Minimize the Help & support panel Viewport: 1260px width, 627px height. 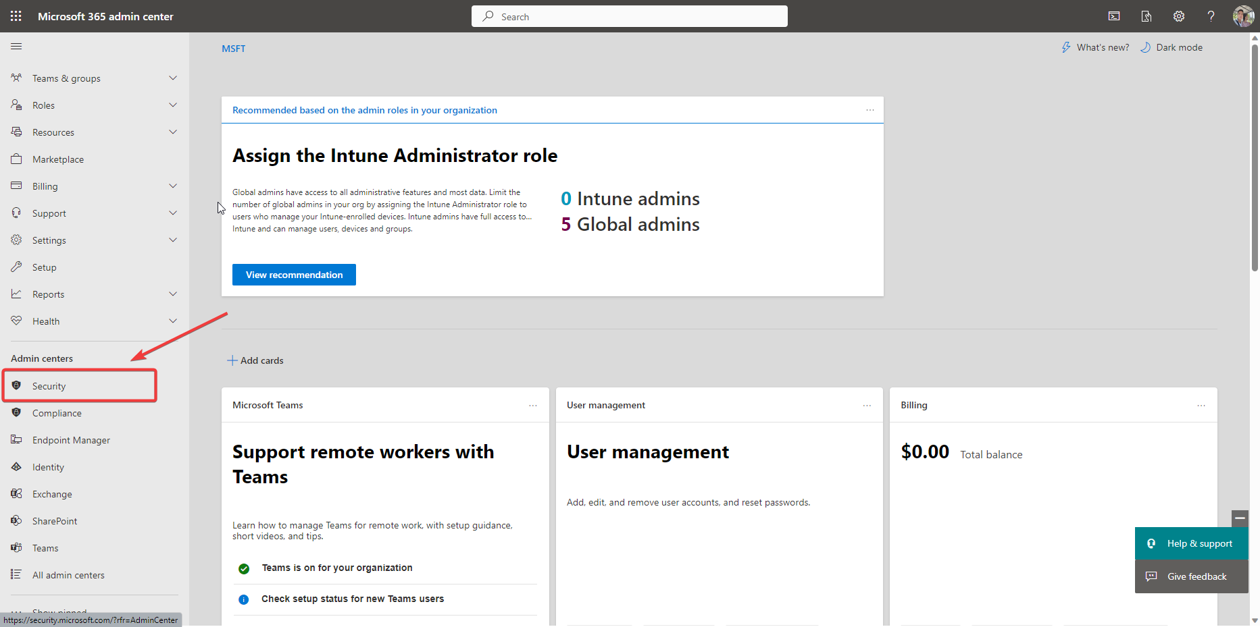coord(1240,518)
